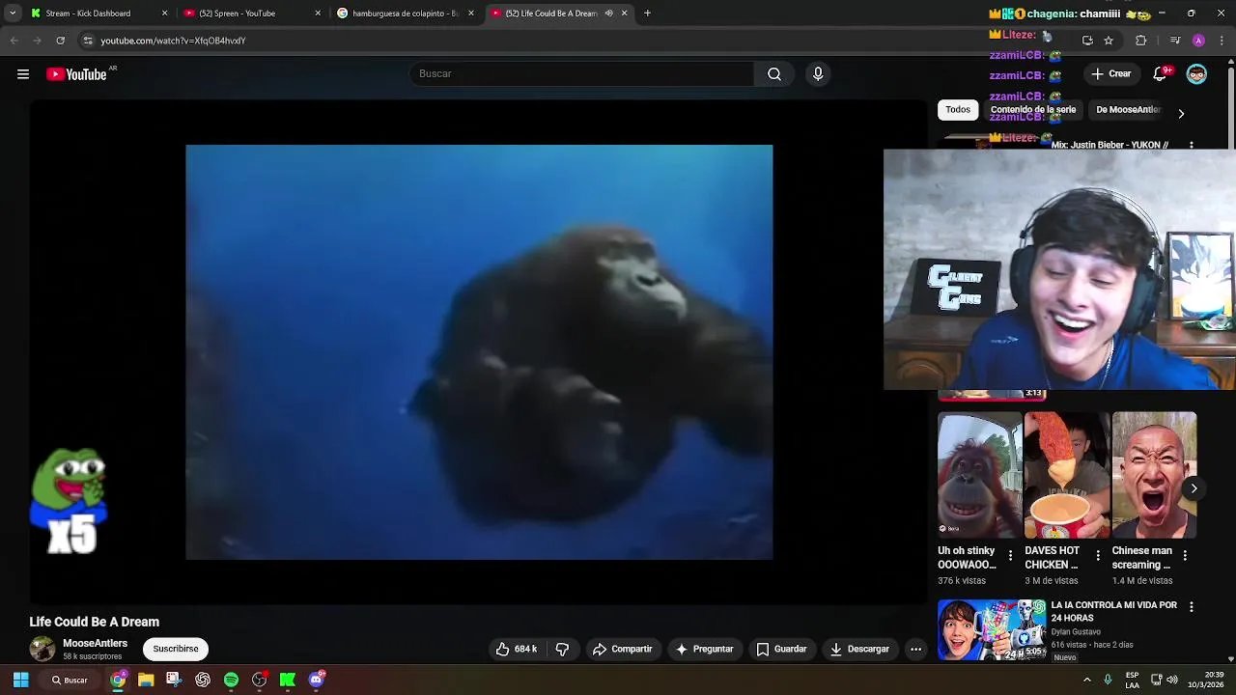Screen dimensions: 1236x695
Task: Close the Kick Dashboard tab
Action: (164, 14)
